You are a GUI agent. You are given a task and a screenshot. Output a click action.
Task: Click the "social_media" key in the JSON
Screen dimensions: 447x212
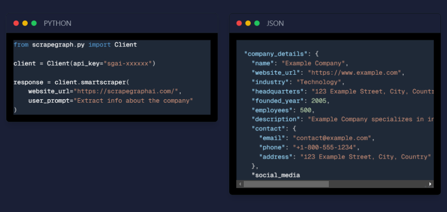pos(275,175)
